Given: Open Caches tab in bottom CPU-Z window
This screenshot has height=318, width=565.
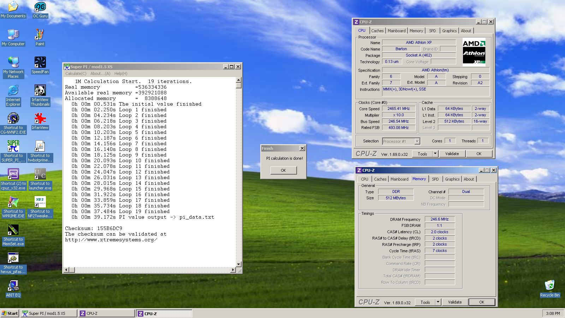Looking at the screenshot, I should click(x=380, y=179).
